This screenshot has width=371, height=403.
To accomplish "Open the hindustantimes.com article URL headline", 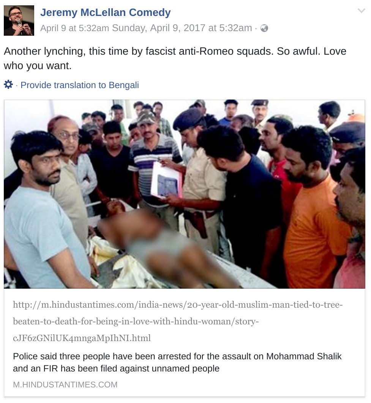I will [x=178, y=321].
